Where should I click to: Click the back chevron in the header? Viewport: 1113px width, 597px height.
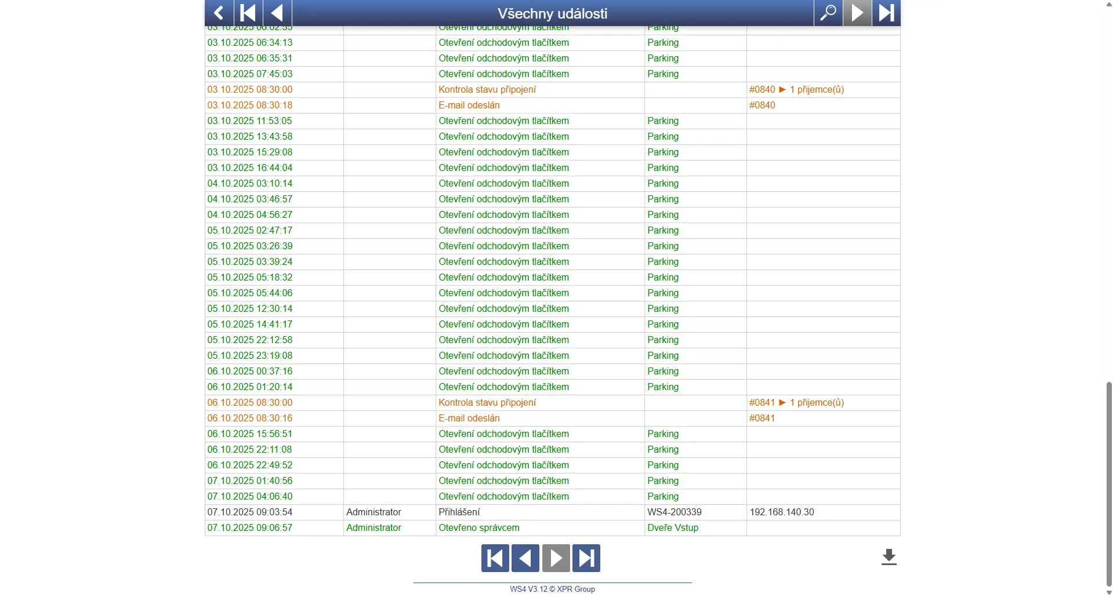tap(219, 13)
